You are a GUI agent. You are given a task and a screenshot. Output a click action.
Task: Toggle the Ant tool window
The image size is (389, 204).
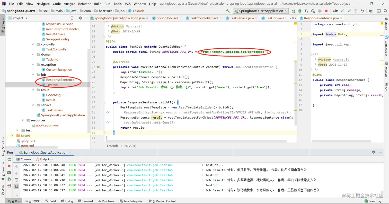(x=386, y=87)
